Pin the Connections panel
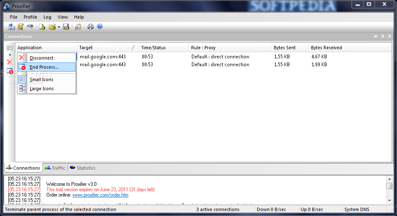This screenshot has height=216, width=397. click(383, 36)
